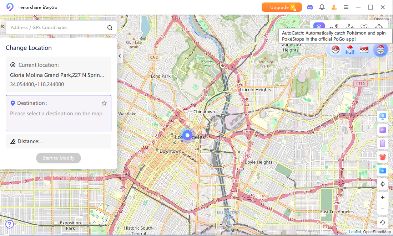Type in Address / GPS Coordinates field
Viewport: 393px width, 236px height.
(55, 27)
